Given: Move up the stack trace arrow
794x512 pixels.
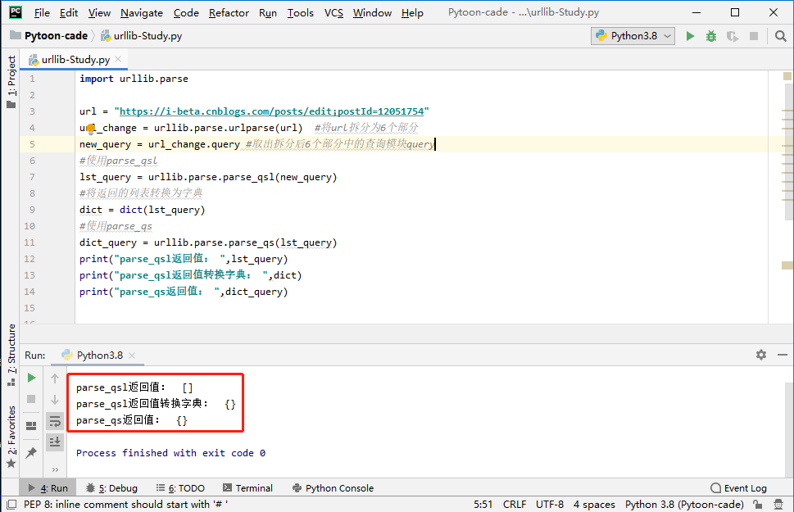Looking at the screenshot, I should click(55, 378).
